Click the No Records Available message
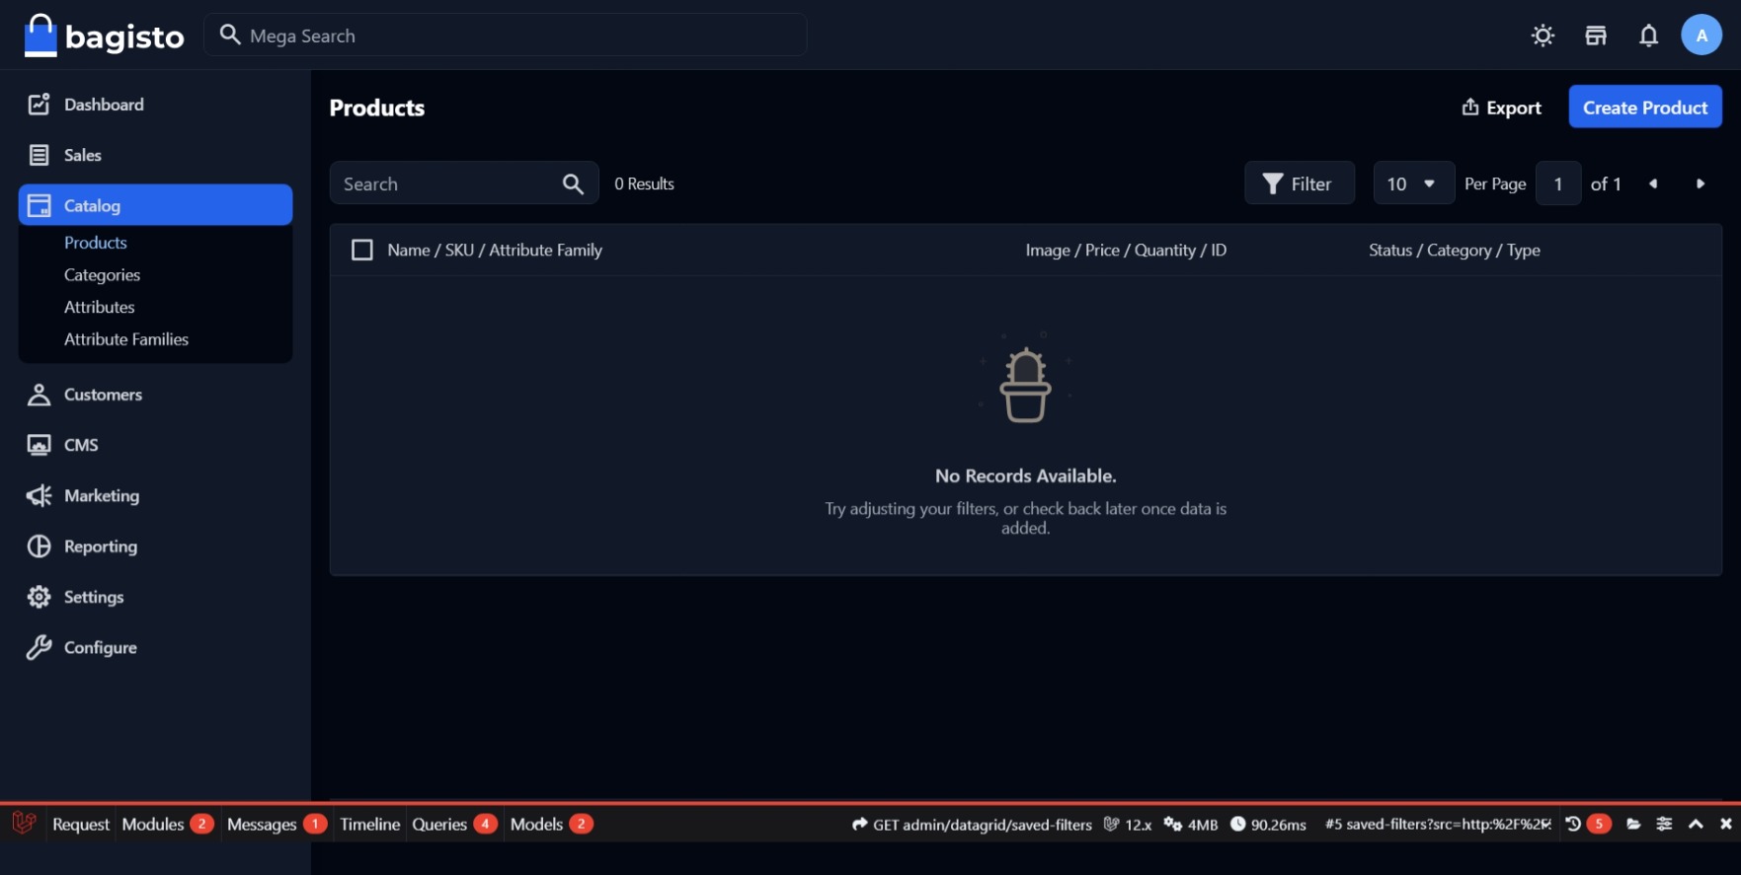Viewport: 1741px width, 875px height. coord(1026,476)
